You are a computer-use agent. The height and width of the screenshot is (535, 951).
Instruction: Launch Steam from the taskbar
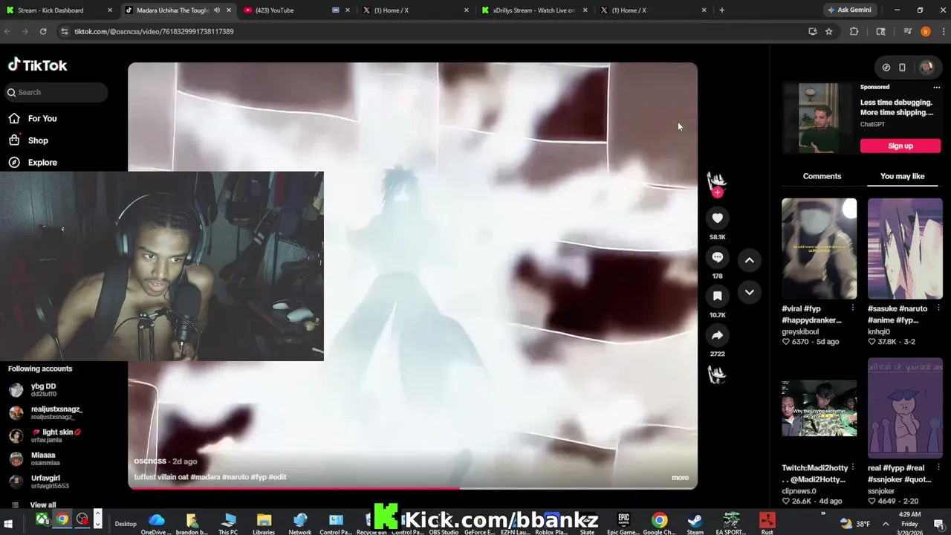(x=695, y=523)
